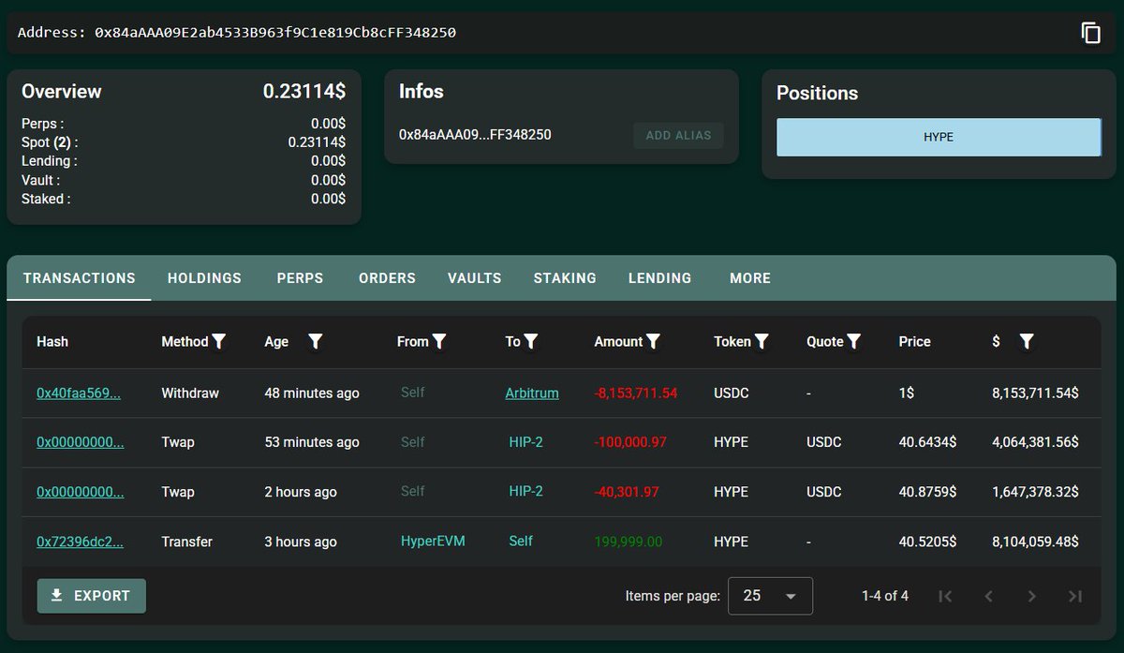Image resolution: width=1124 pixels, height=653 pixels.
Task: Open the Token column filter
Action: click(x=762, y=342)
